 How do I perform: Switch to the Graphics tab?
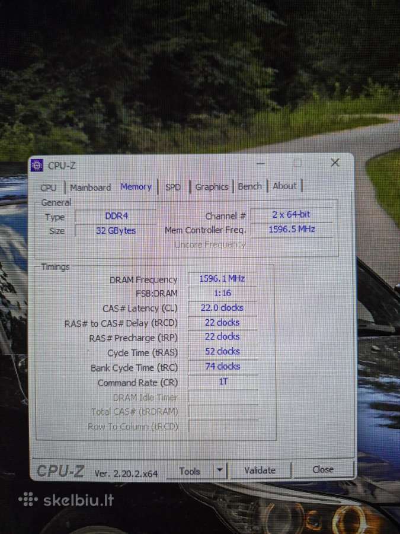click(x=212, y=187)
